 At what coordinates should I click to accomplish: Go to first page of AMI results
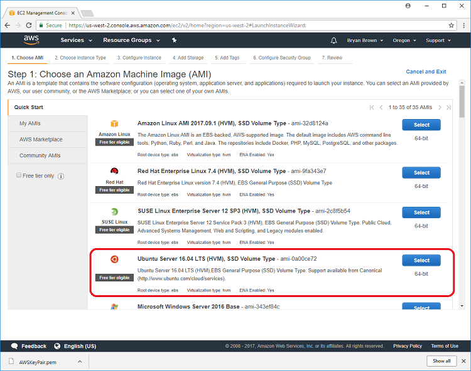[372, 107]
